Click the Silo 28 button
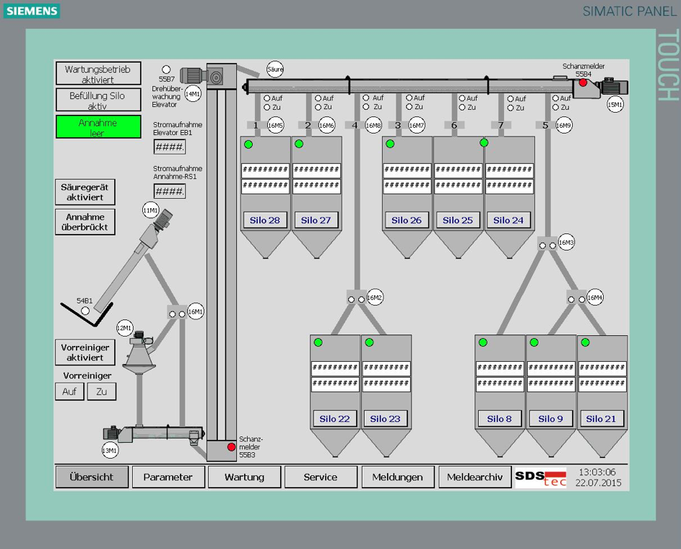 pyautogui.click(x=265, y=220)
